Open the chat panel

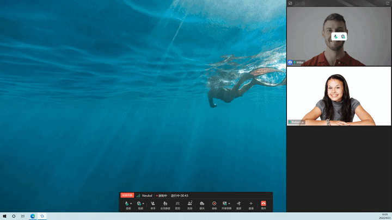202,204
